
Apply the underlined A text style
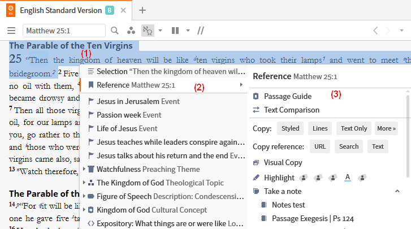pos(348,178)
